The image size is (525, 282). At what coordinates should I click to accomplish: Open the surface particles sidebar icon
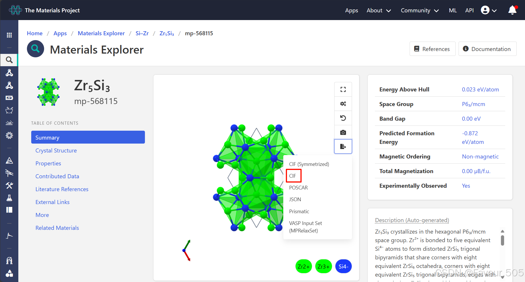(x=9, y=123)
